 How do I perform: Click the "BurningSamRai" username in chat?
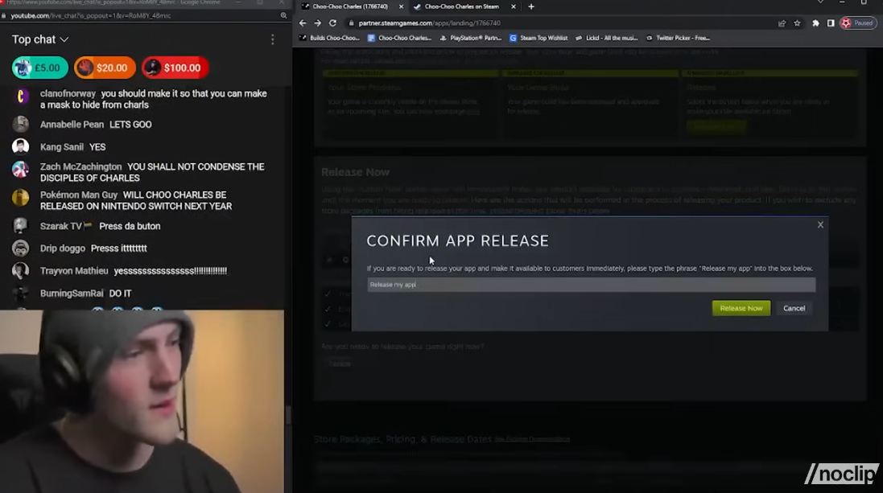coord(72,294)
